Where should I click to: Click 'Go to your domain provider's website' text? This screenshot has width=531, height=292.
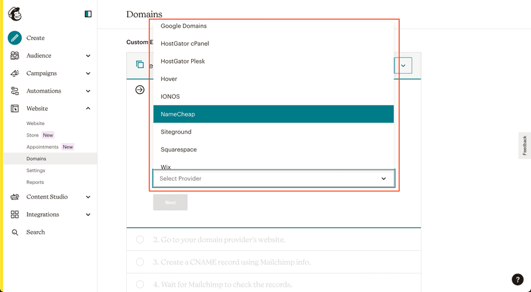(223, 240)
